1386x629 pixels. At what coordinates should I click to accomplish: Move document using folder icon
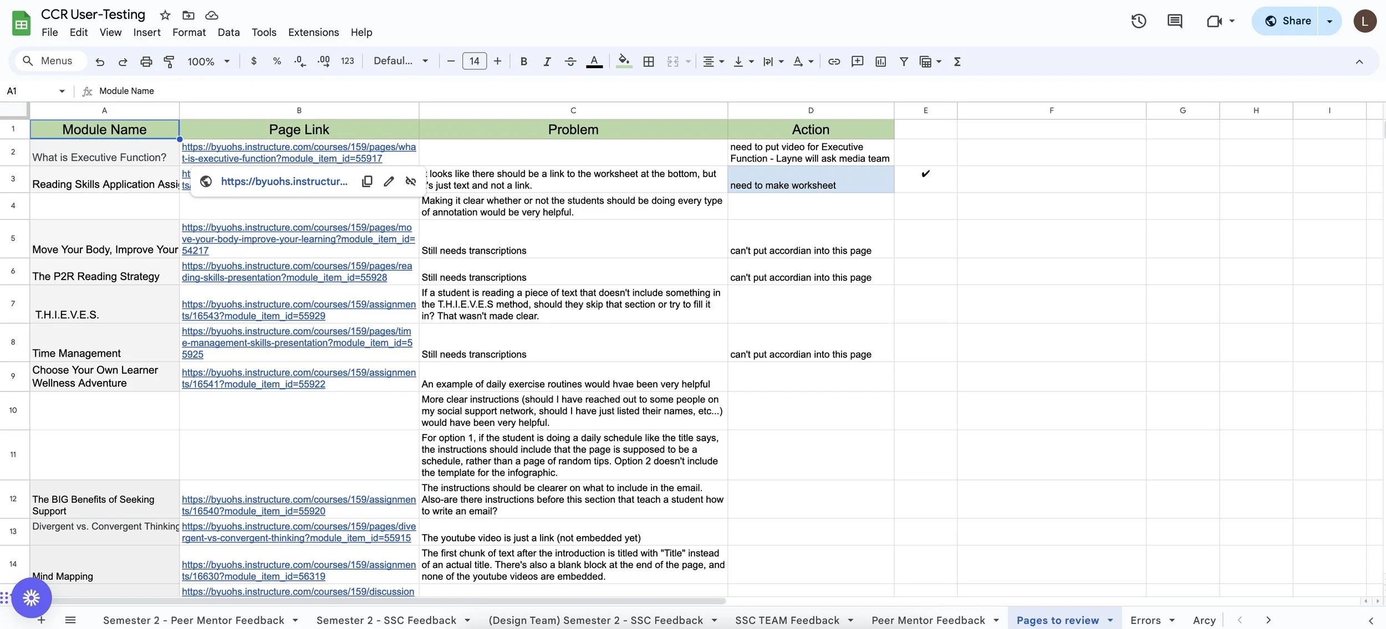tap(188, 15)
